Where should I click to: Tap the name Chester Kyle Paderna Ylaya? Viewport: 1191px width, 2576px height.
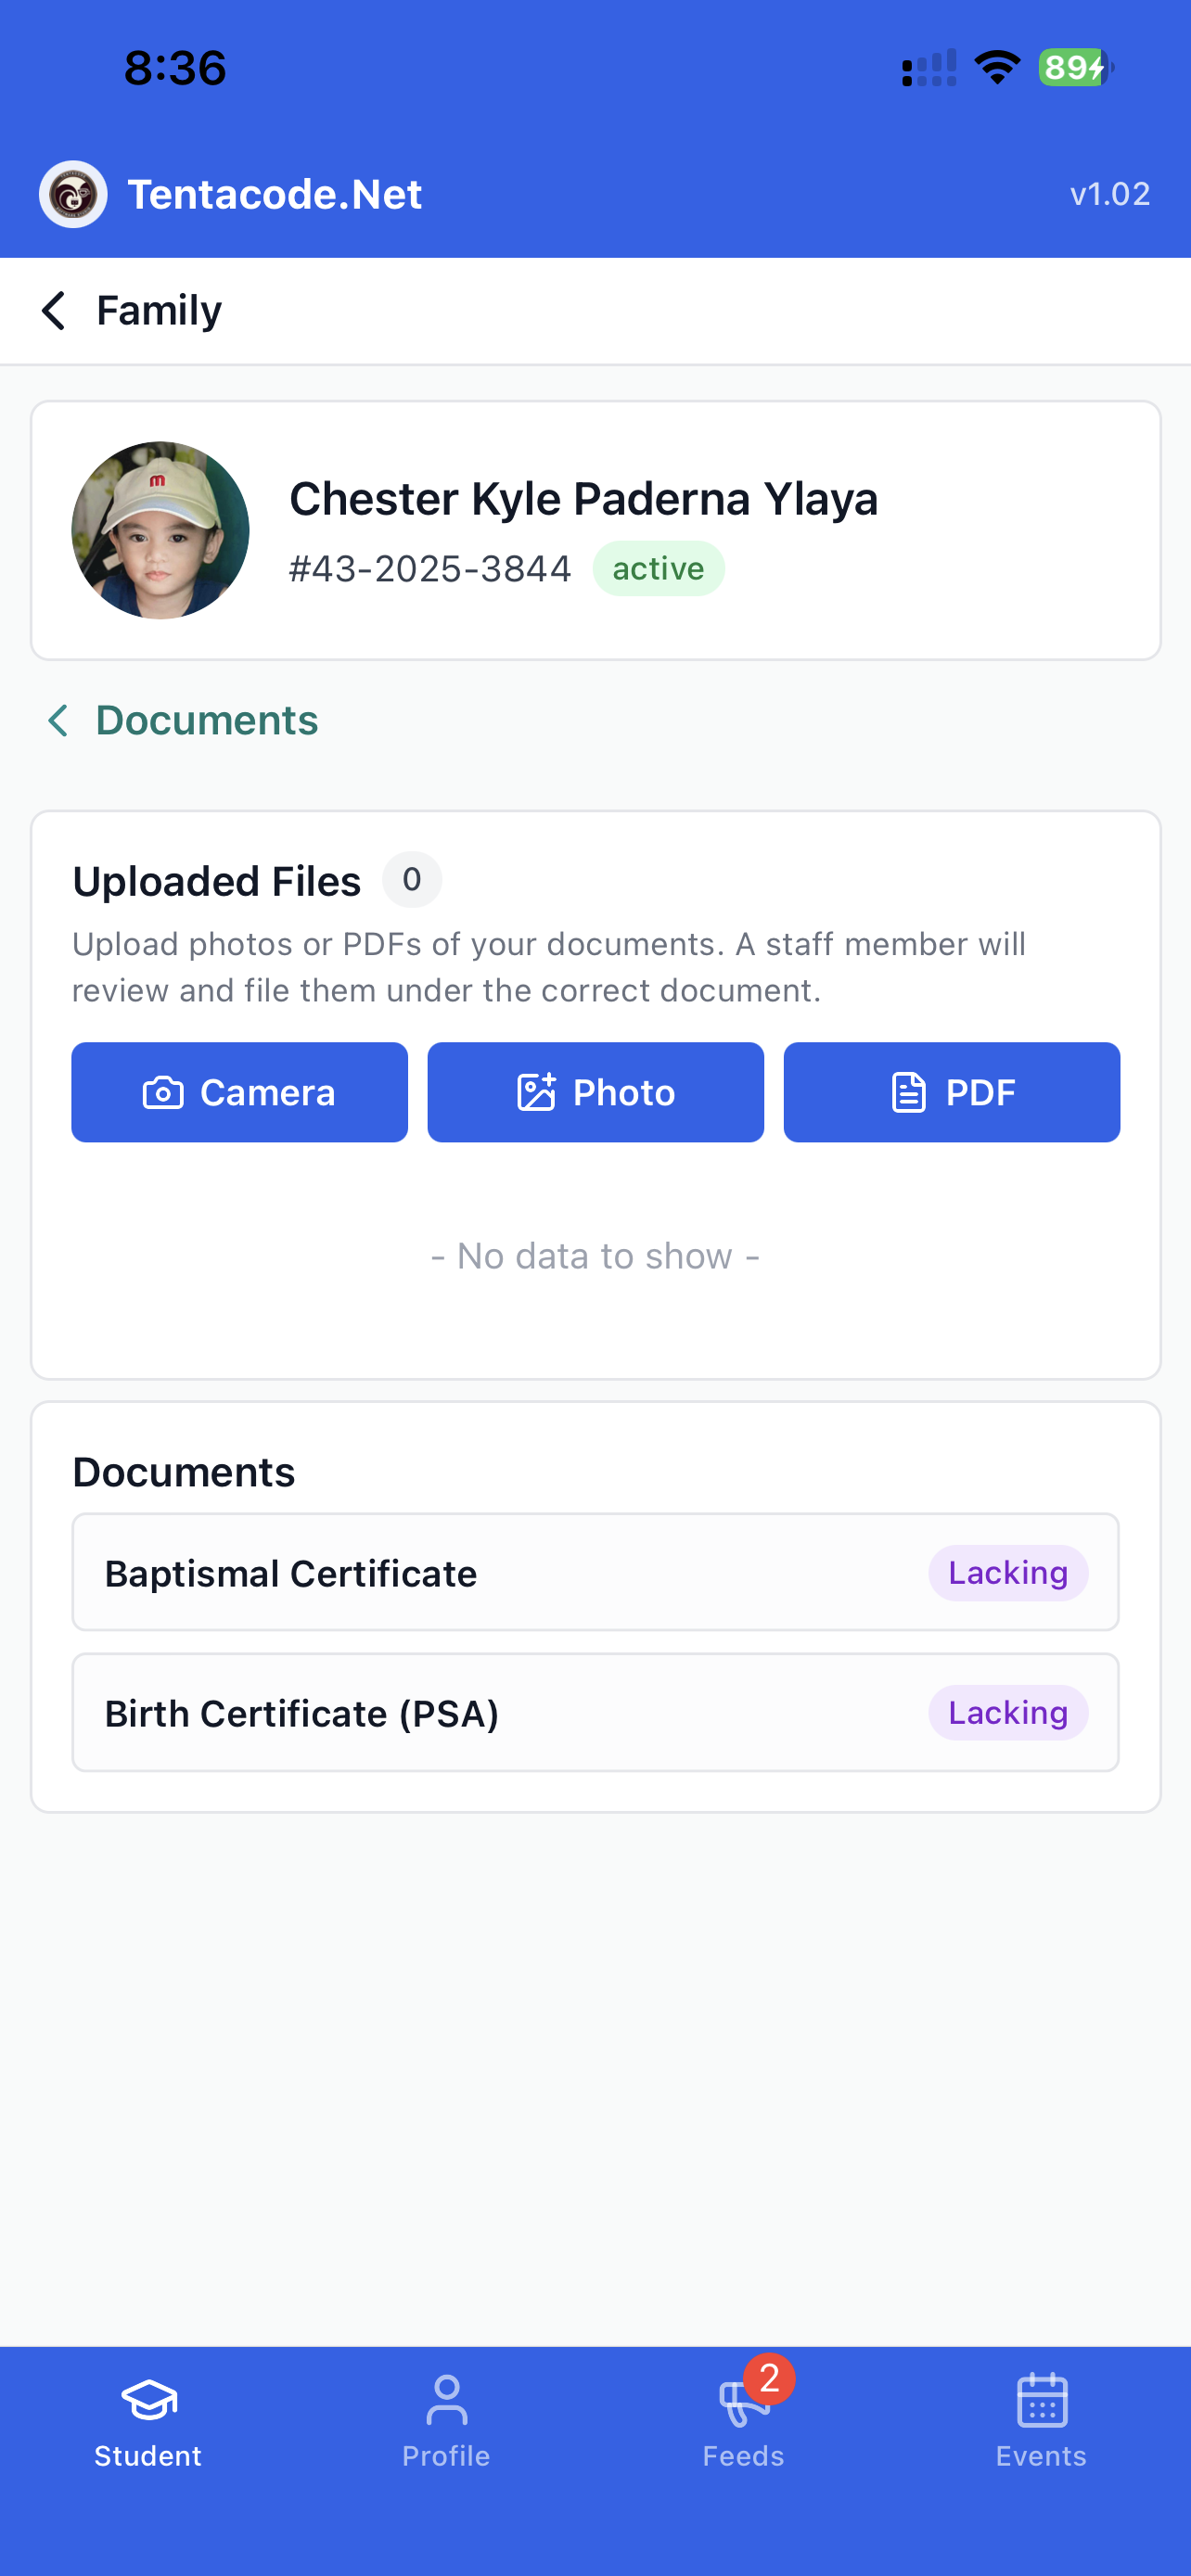click(x=584, y=498)
